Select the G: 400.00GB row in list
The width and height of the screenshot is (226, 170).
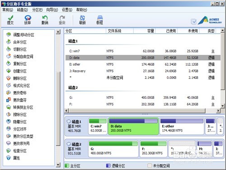point(143,97)
